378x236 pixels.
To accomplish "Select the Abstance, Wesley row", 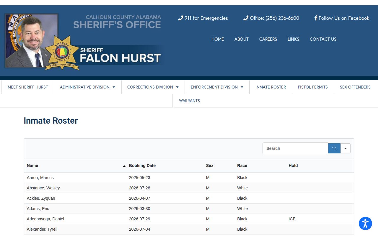I will [x=189, y=188].
